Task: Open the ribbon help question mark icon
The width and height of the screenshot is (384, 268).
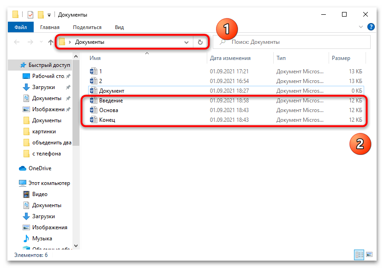Action: pyautogui.click(x=371, y=27)
